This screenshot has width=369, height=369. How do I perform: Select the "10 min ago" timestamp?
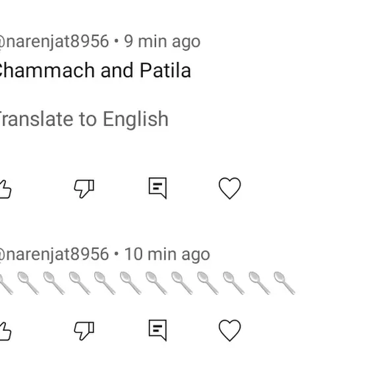(167, 254)
